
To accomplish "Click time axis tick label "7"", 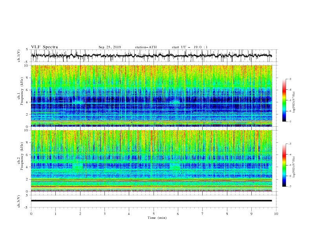I will tap(203, 214).
